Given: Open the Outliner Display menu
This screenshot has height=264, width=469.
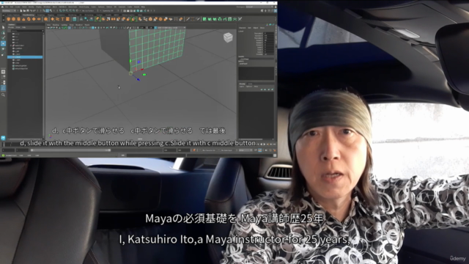Looking at the screenshot, I should [11, 27].
